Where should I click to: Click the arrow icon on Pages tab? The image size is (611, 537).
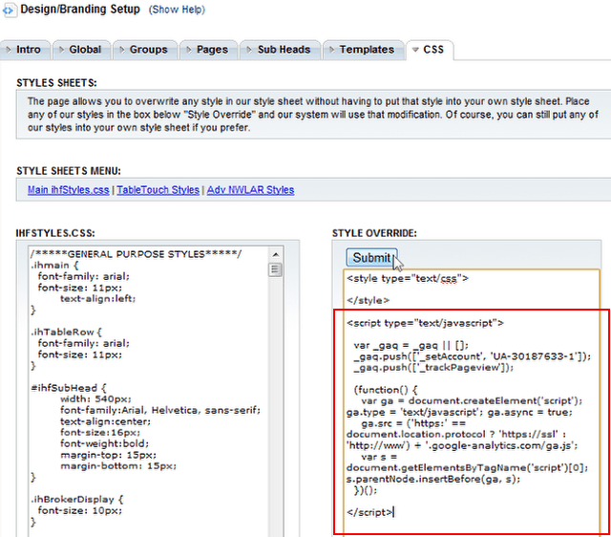click(189, 50)
